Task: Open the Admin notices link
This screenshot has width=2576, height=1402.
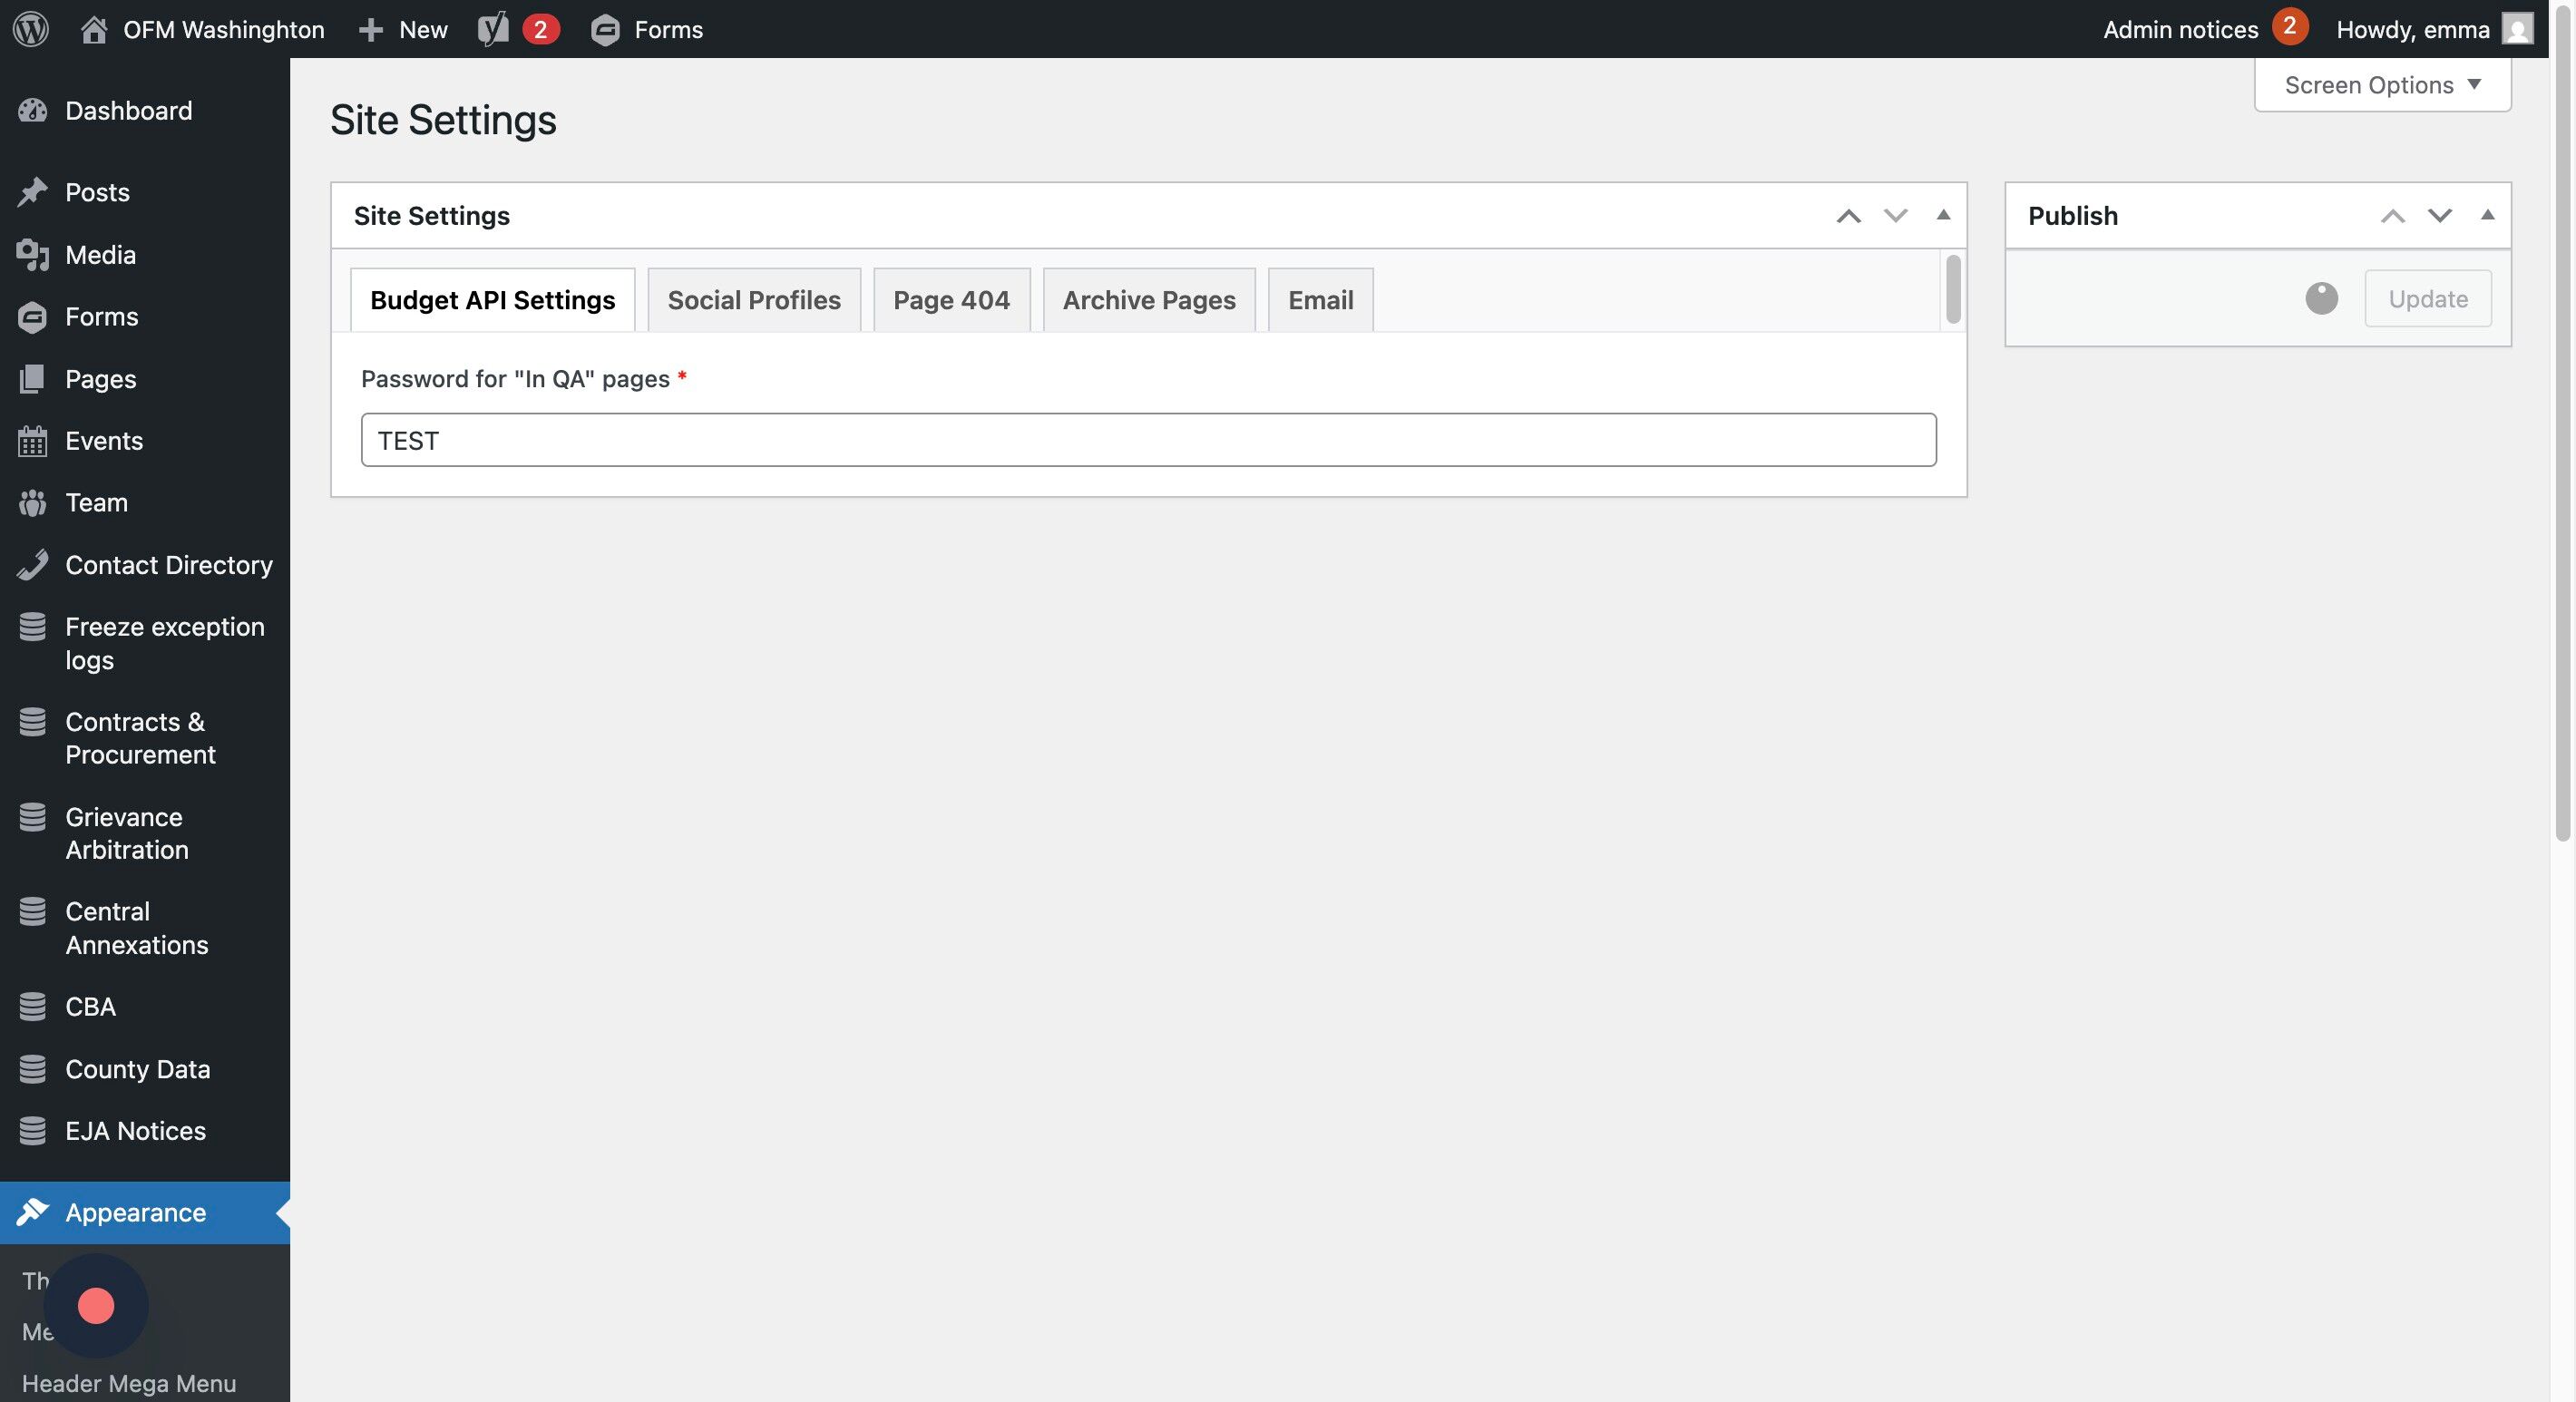Action: [x=2180, y=29]
